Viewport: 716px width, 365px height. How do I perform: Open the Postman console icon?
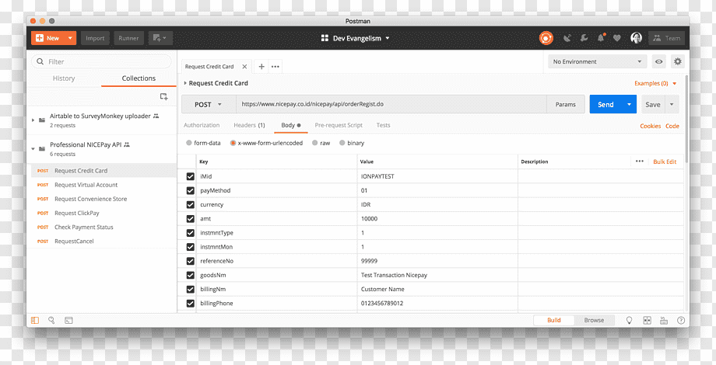click(x=68, y=320)
